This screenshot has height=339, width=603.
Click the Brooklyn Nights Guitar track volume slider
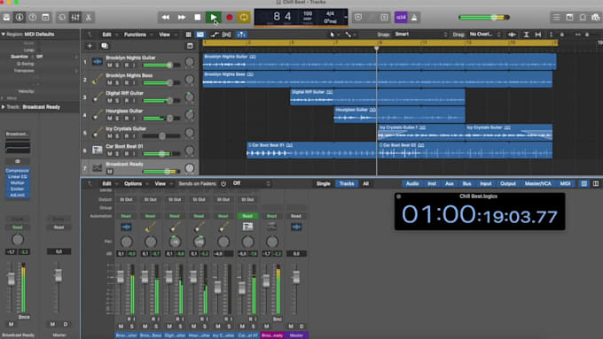pyautogui.click(x=161, y=65)
